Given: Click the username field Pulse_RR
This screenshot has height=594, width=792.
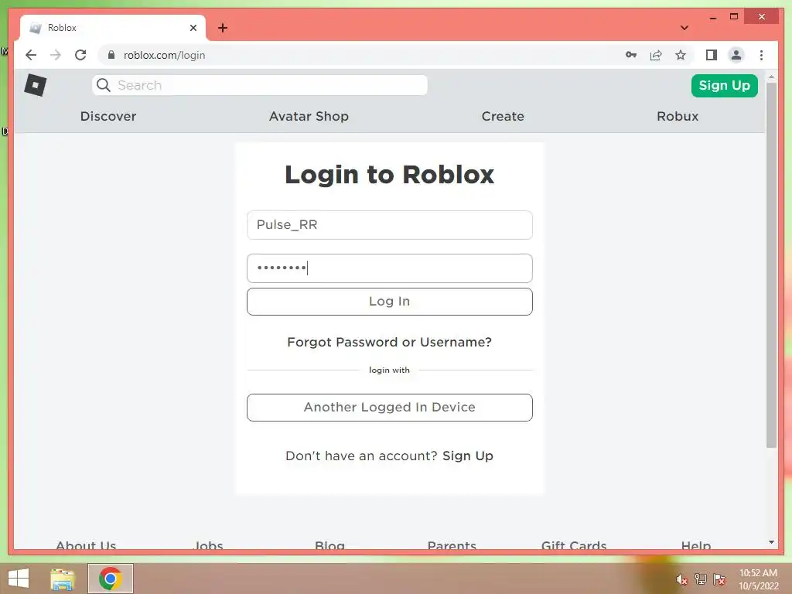Looking at the screenshot, I should click(x=390, y=225).
